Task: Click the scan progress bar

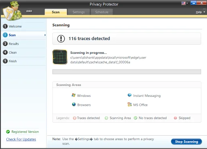Action: coord(127,72)
